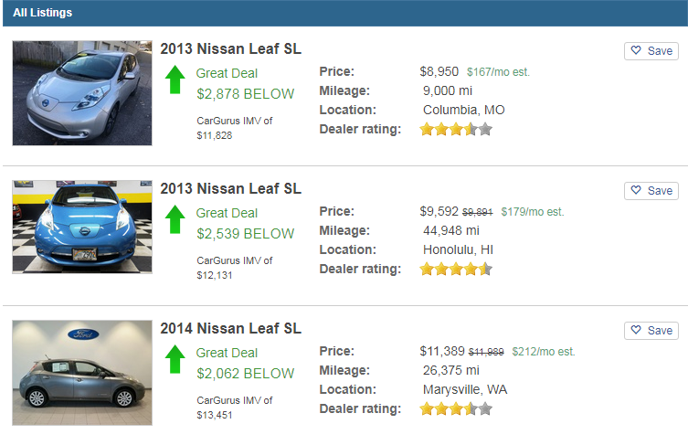
Task: Click the $2,062 BELOW deal text
Action: [245, 373]
